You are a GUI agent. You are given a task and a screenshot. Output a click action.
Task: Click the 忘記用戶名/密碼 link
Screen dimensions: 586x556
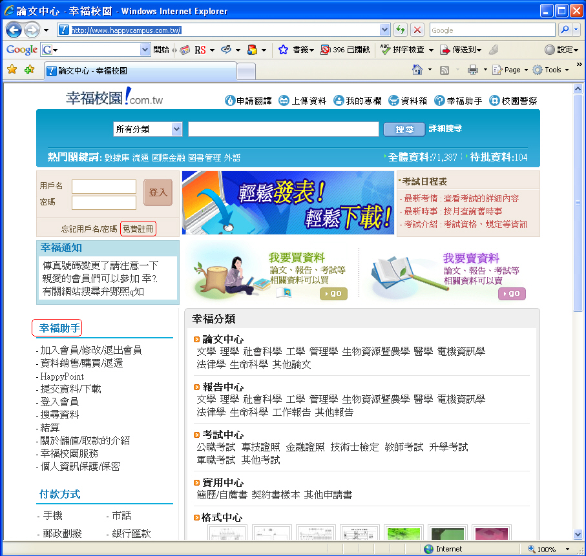(x=89, y=229)
